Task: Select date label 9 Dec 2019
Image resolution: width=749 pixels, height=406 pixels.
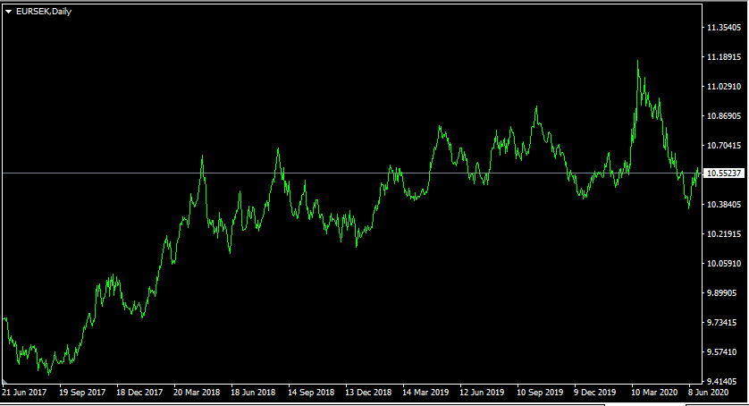Action: click(595, 393)
